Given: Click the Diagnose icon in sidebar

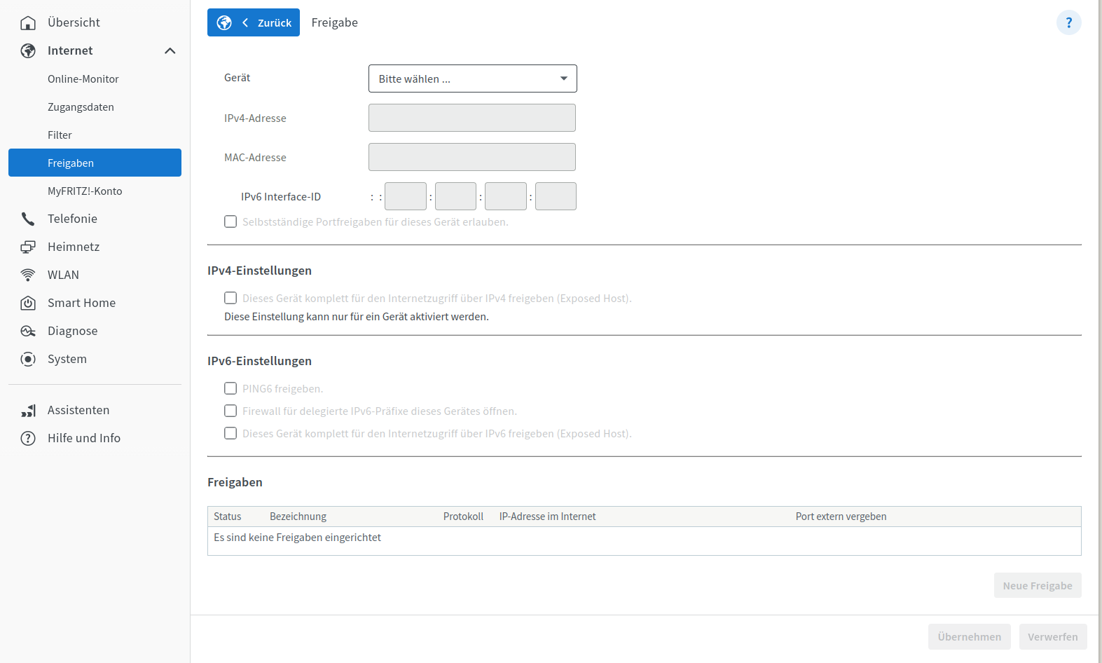Looking at the screenshot, I should [28, 331].
